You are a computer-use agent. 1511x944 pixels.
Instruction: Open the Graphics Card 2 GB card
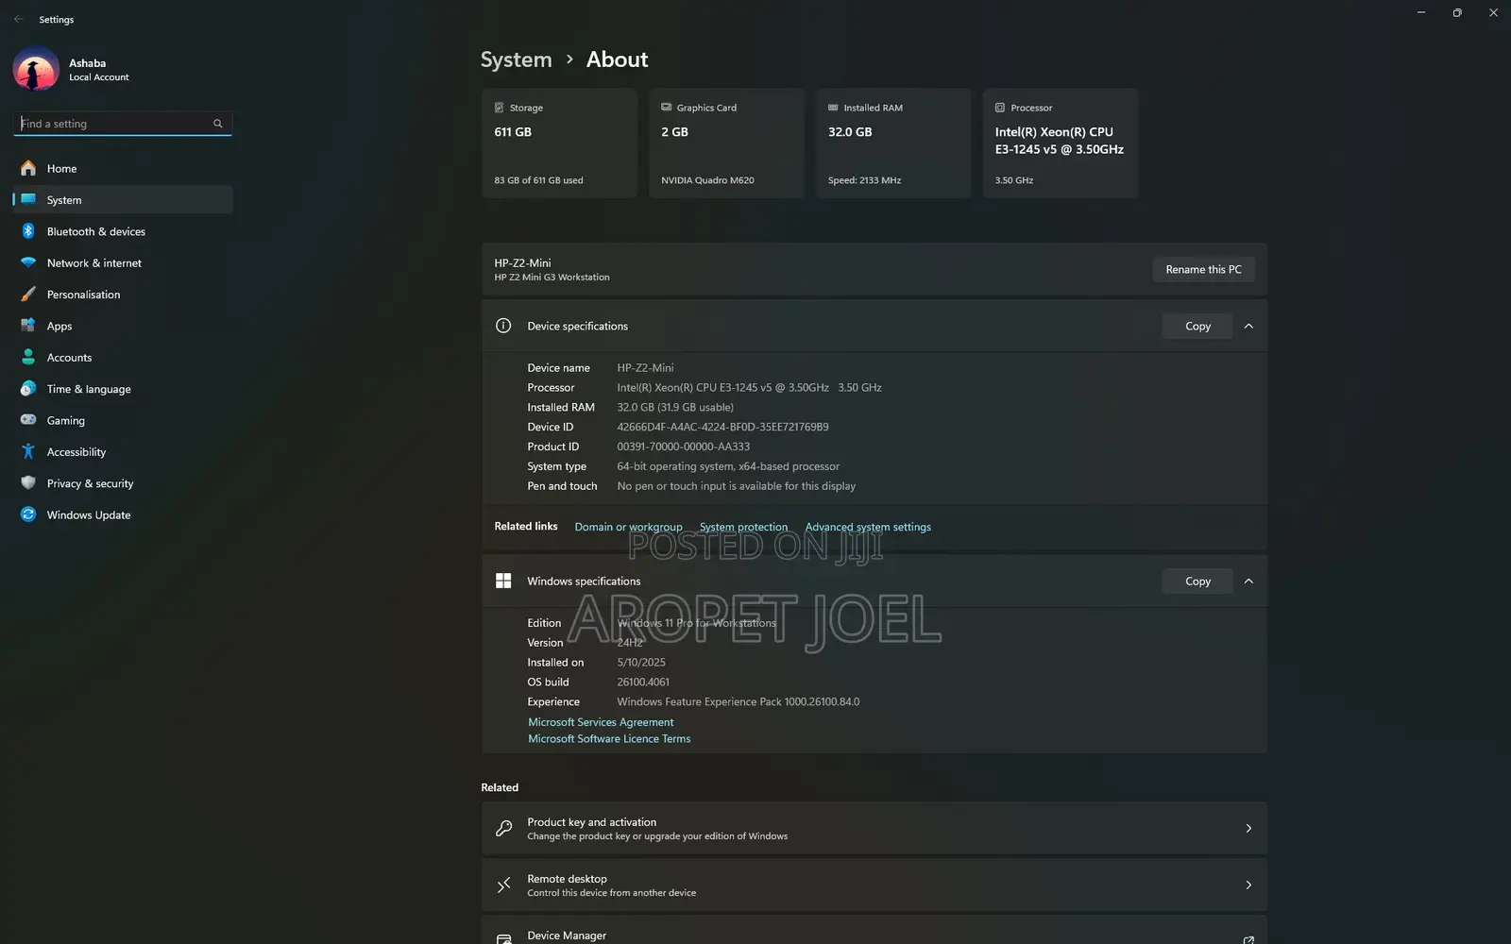[x=726, y=143]
